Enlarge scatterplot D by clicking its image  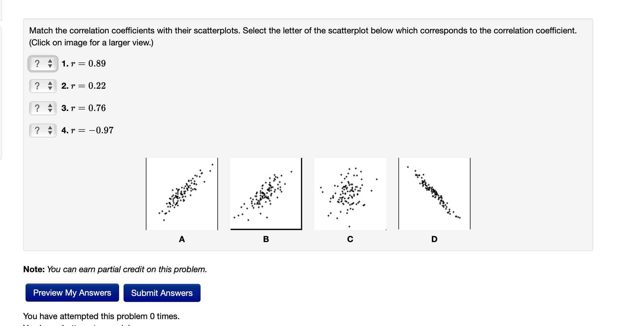click(x=434, y=194)
